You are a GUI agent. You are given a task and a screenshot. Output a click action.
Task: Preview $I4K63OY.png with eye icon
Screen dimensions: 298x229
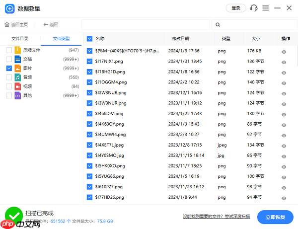(x=284, y=125)
